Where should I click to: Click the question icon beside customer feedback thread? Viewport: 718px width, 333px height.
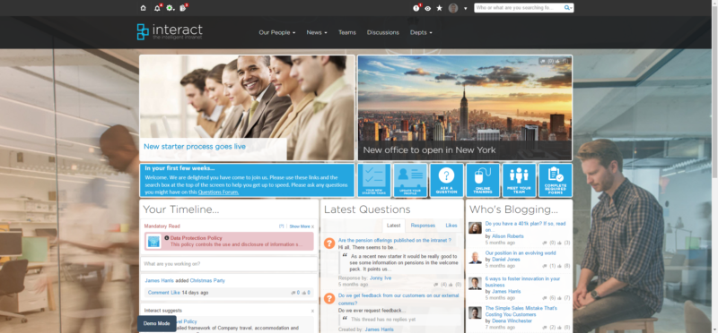pyautogui.click(x=329, y=298)
